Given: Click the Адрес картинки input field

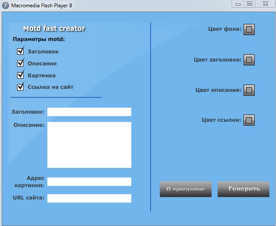Looking at the screenshot, I should [89, 182].
